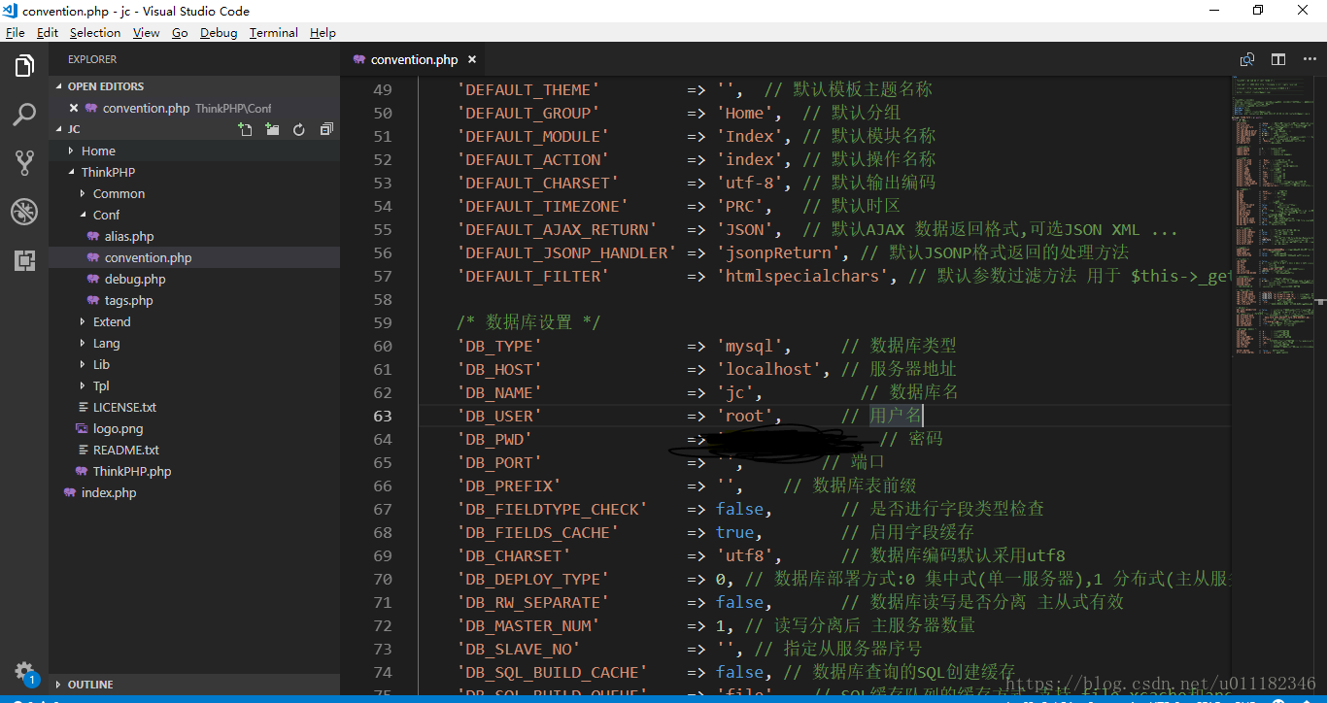The image size is (1327, 703).
Task: Open the Manage gear menu
Action: pyautogui.click(x=24, y=671)
